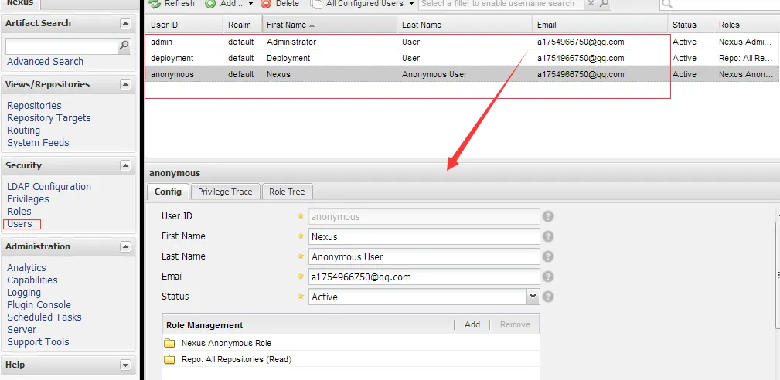The height and width of the screenshot is (380, 780).
Task: Open the Users sidebar link
Action: click(19, 223)
